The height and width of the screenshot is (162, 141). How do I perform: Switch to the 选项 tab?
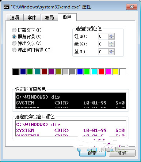[x=15, y=18]
